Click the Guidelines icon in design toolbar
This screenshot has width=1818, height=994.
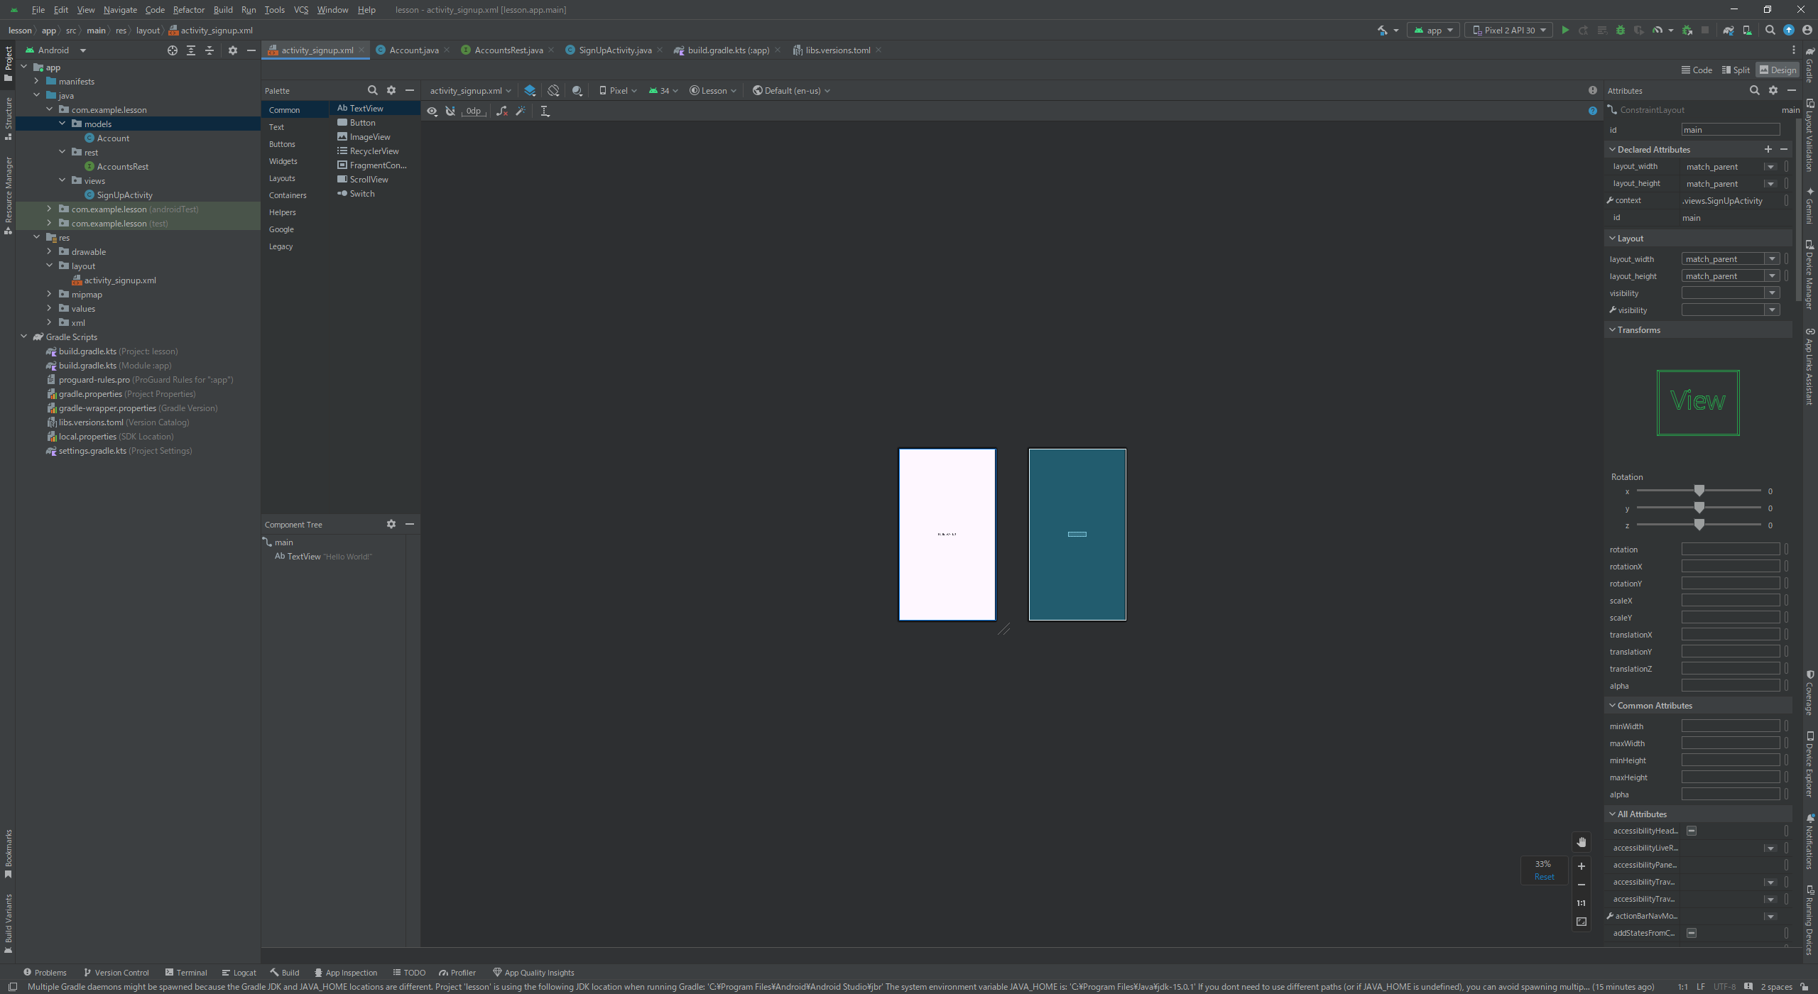point(545,111)
